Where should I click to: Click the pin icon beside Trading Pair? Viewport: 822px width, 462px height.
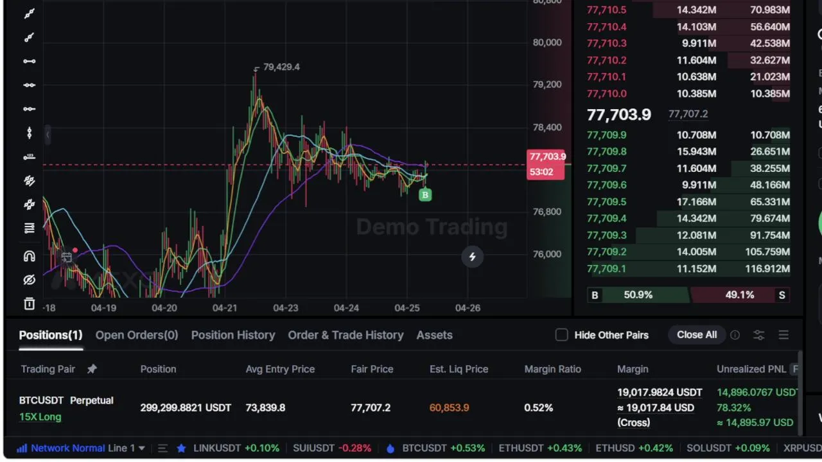pyautogui.click(x=92, y=369)
